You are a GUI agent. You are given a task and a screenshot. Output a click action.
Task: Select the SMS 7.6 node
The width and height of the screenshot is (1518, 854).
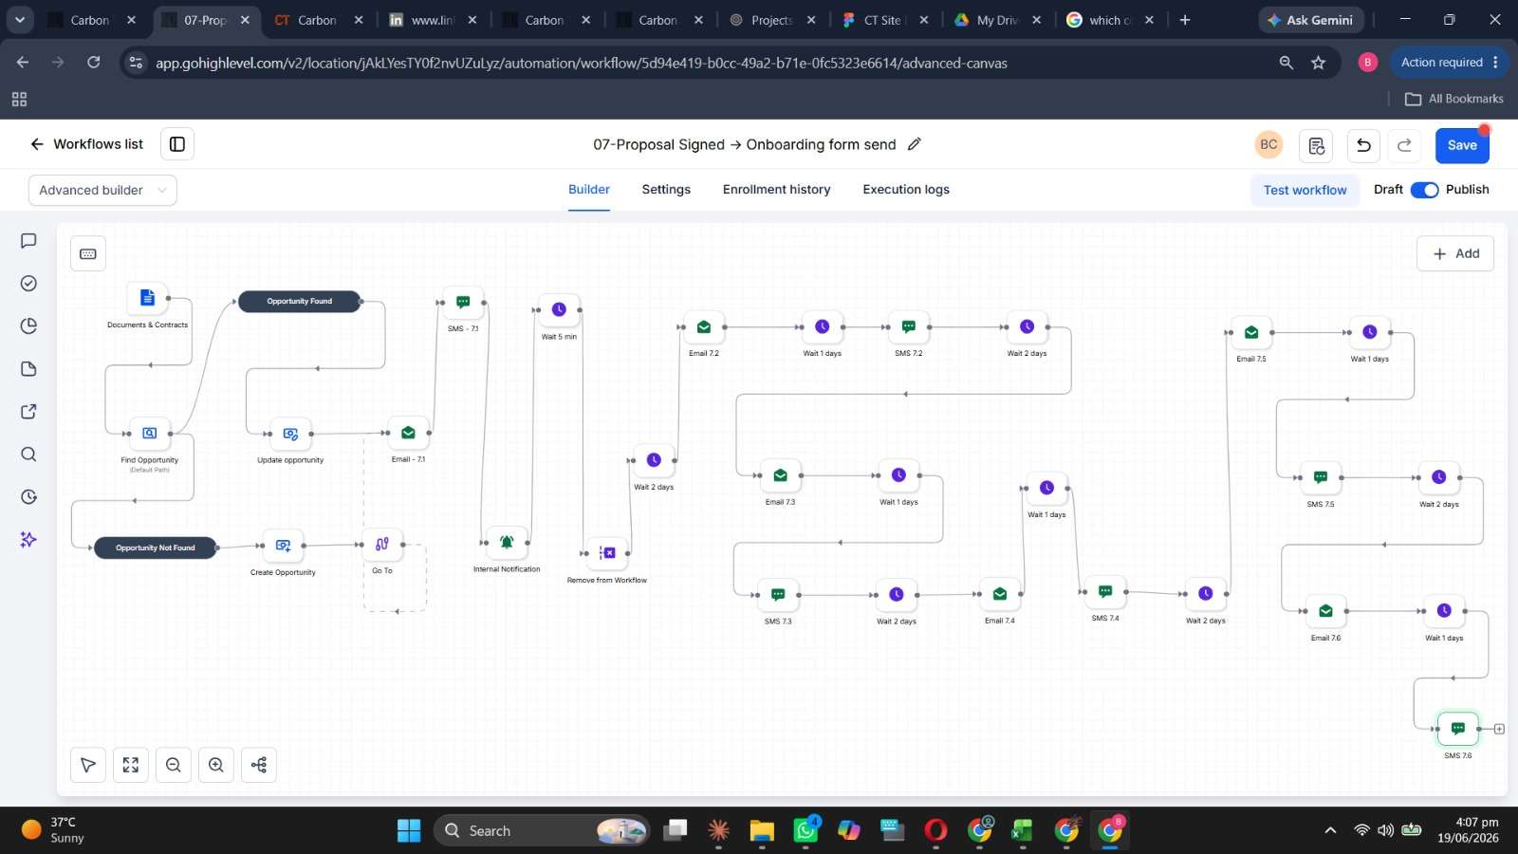click(x=1458, y=730)
